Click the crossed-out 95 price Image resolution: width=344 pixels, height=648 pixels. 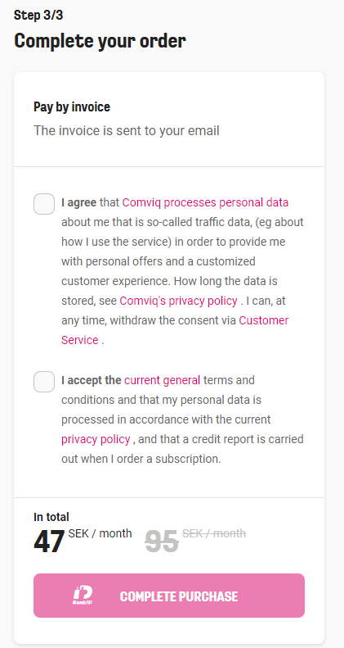point(162,542)
